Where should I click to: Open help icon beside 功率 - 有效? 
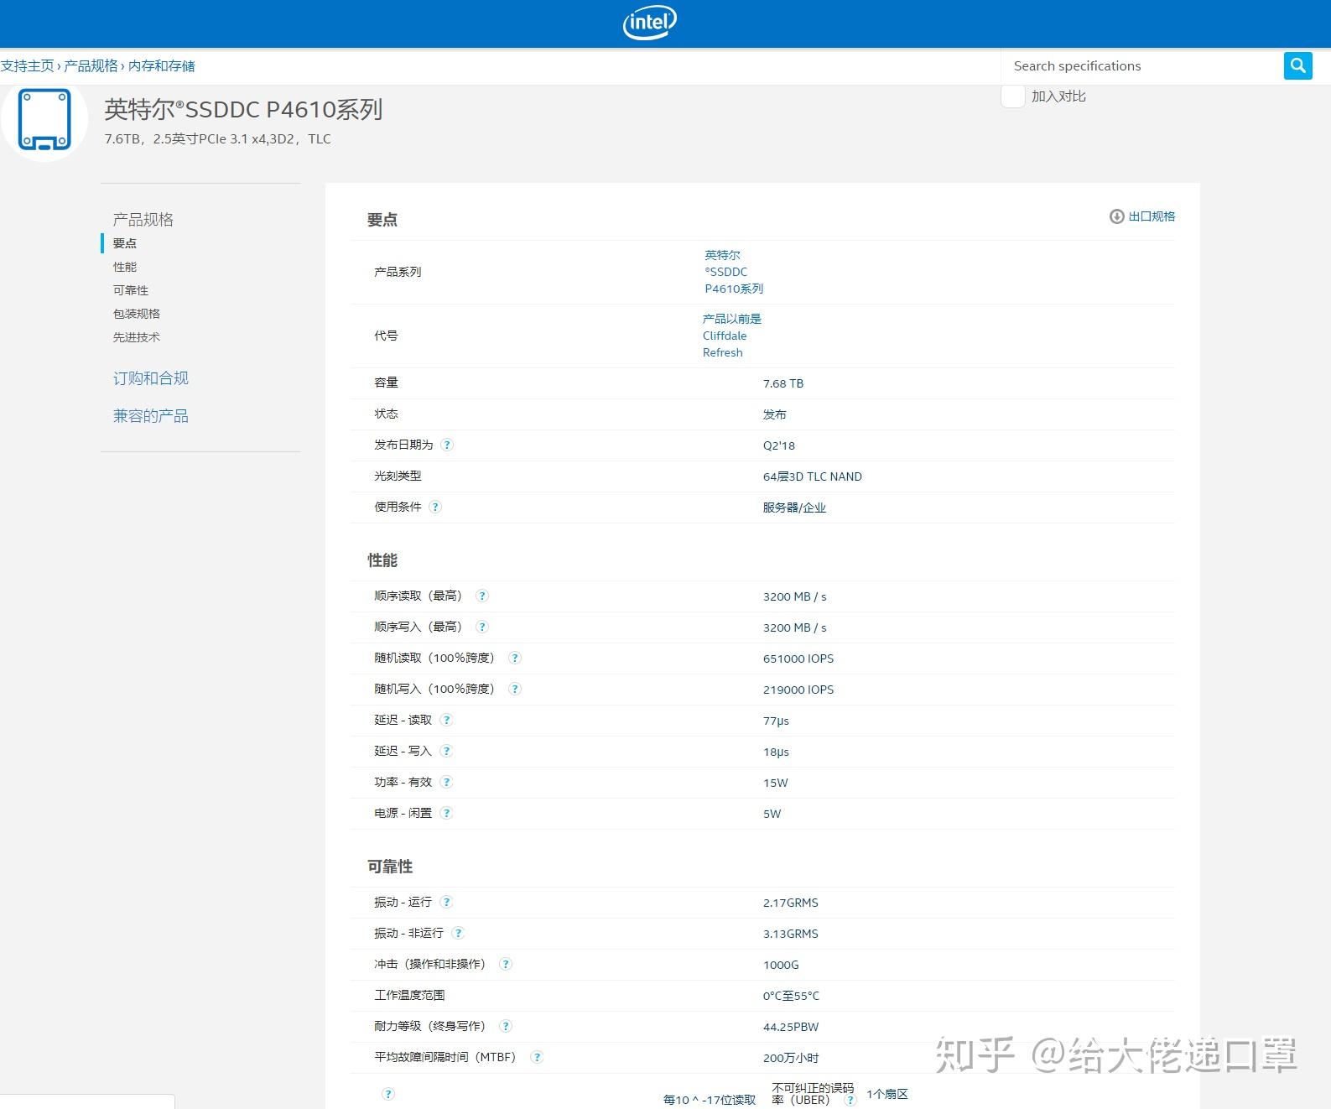(446, 782)
